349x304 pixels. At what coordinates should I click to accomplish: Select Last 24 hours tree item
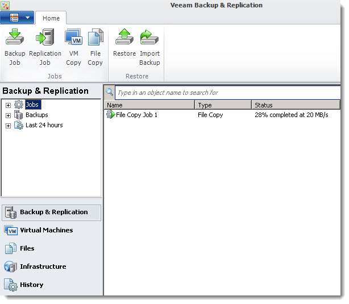(x=44, y=125)
